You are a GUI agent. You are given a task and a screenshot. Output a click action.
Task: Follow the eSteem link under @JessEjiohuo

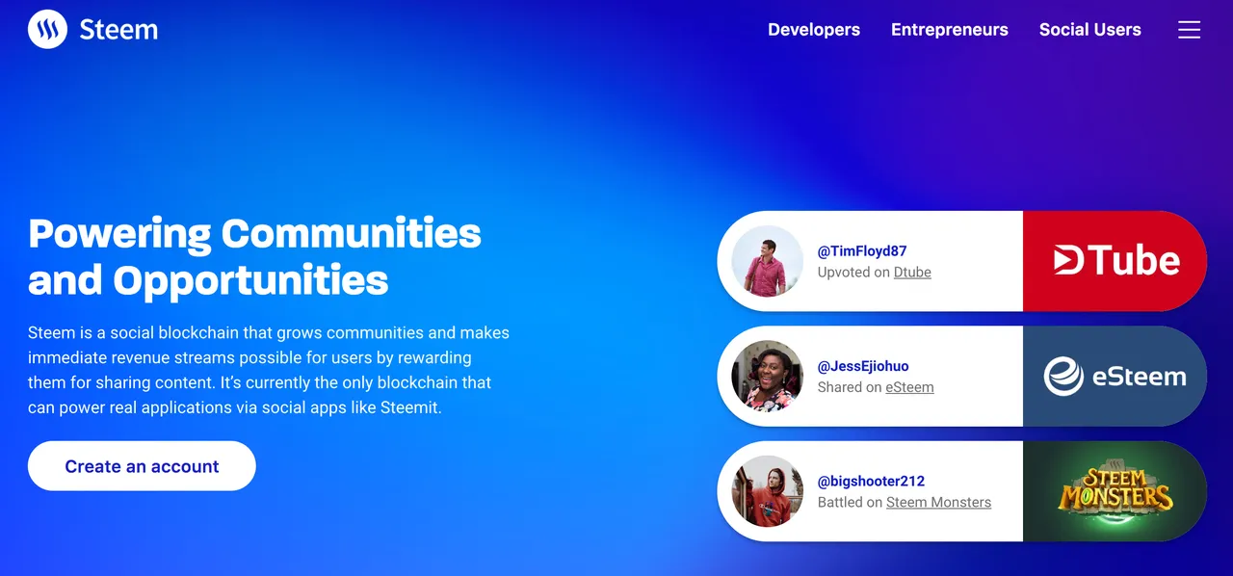pos(909,387)
